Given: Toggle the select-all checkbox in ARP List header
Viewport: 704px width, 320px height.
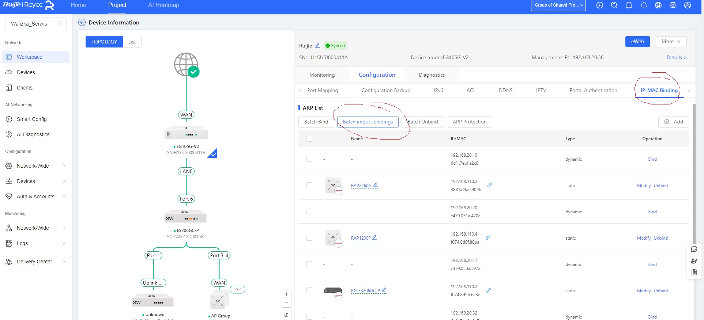Looking at the screenshot, I should 309,139.
